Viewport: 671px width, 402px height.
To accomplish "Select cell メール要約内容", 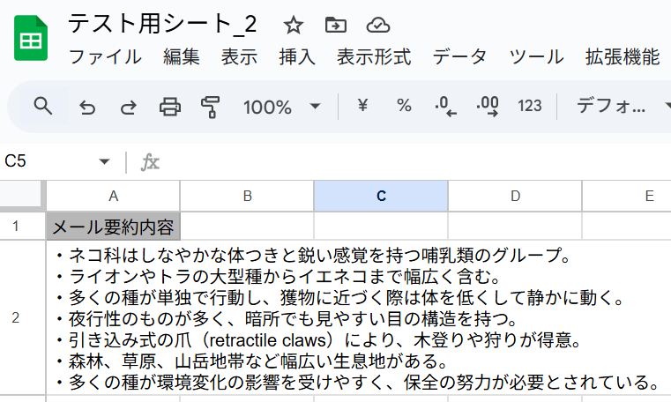I will point(113,227).
